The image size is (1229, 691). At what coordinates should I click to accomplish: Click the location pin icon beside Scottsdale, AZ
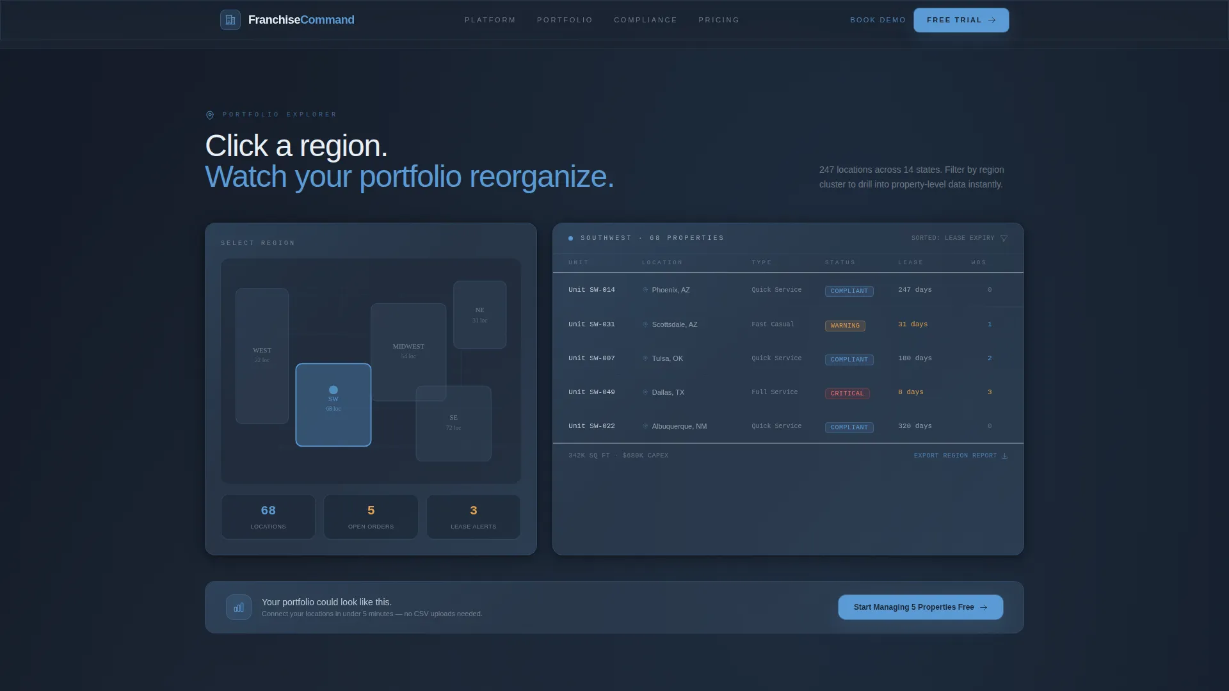pyautogui.click(x=645, y=324)
